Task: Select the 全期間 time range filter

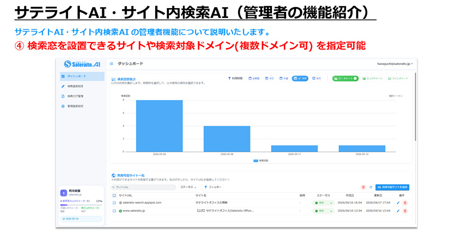Action: [254, 78]
